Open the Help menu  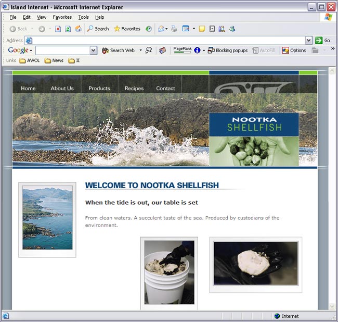100,17
